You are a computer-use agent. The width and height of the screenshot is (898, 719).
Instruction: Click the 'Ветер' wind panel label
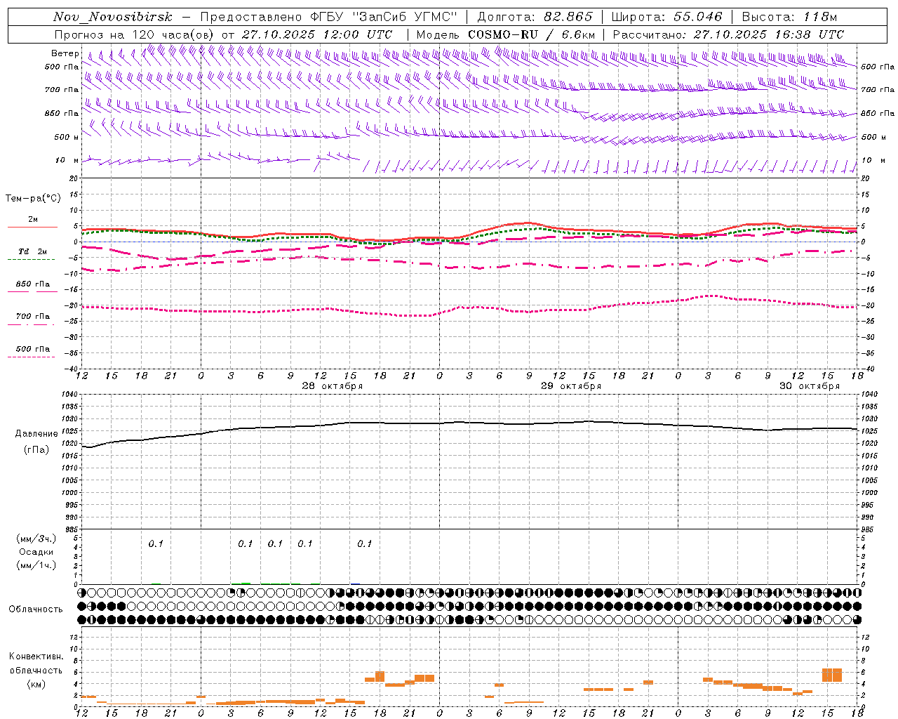[65, 53]
